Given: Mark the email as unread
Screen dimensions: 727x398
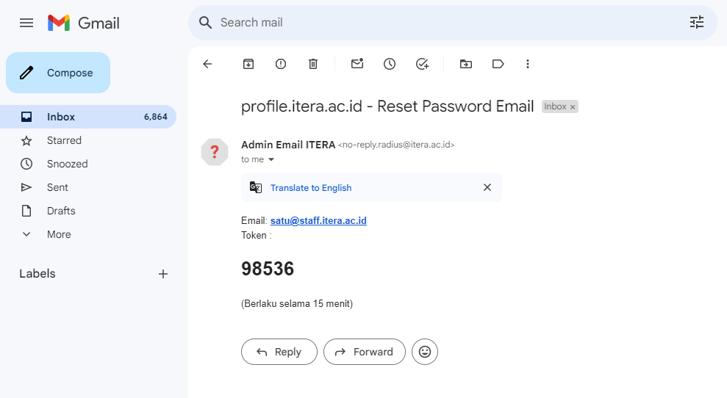Looking at the screenshot, I should (x=357, y=64).
